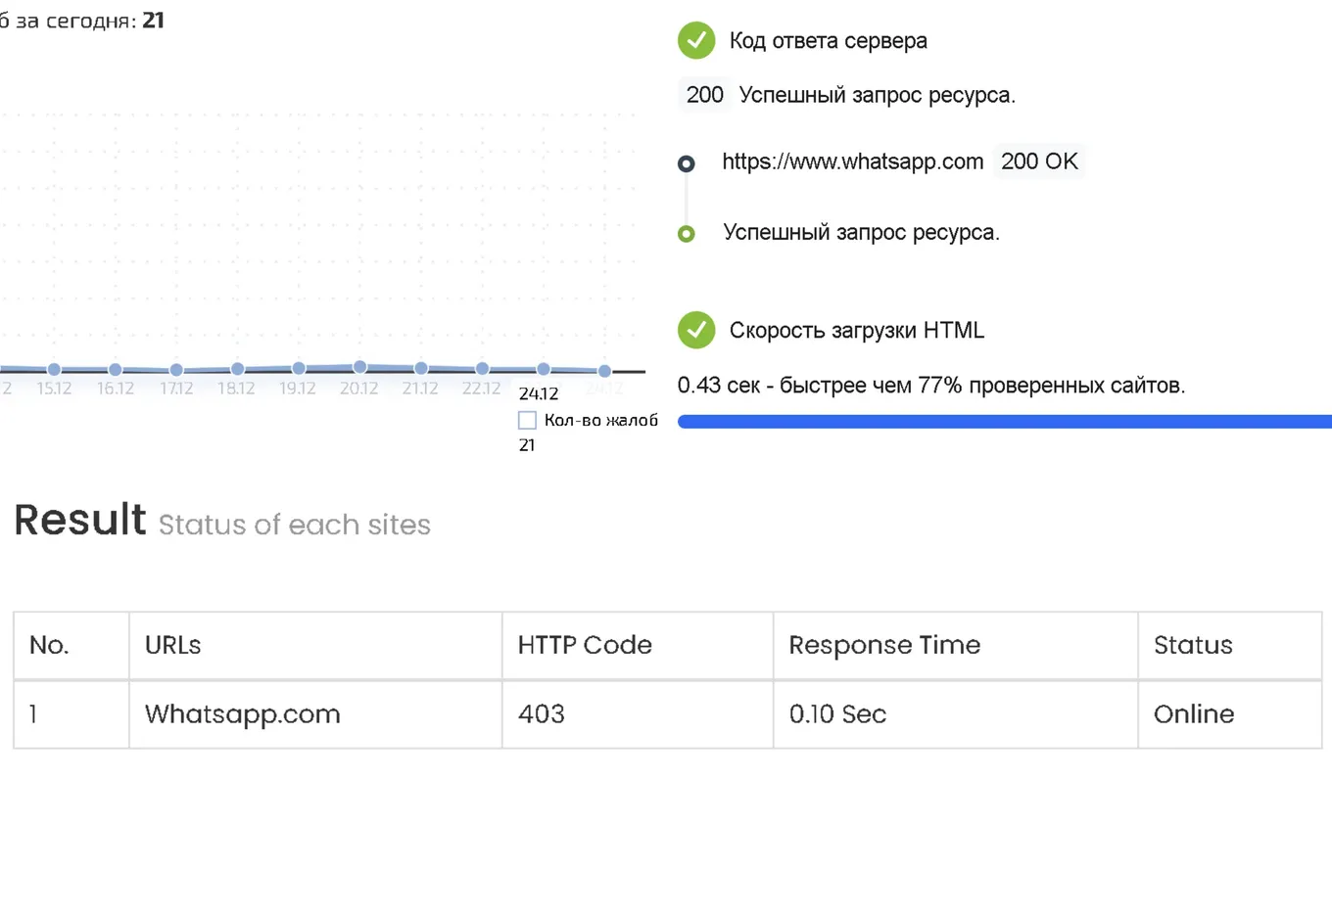This screenshot has width=1332, height=916.
Task: Select the chart data point for 15.12
Action: (x=54, y=369)
